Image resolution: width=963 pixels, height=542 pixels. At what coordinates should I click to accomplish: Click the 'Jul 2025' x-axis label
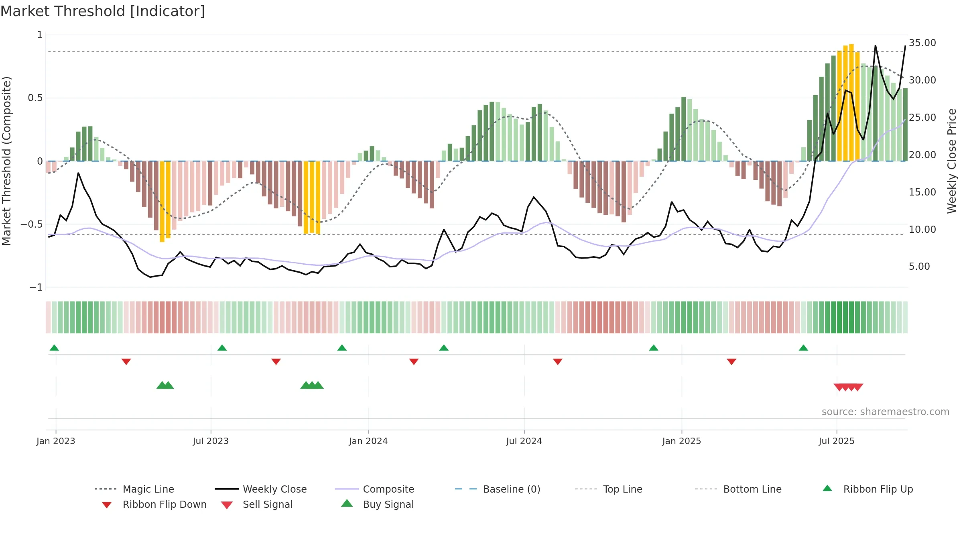click(837, 441)
